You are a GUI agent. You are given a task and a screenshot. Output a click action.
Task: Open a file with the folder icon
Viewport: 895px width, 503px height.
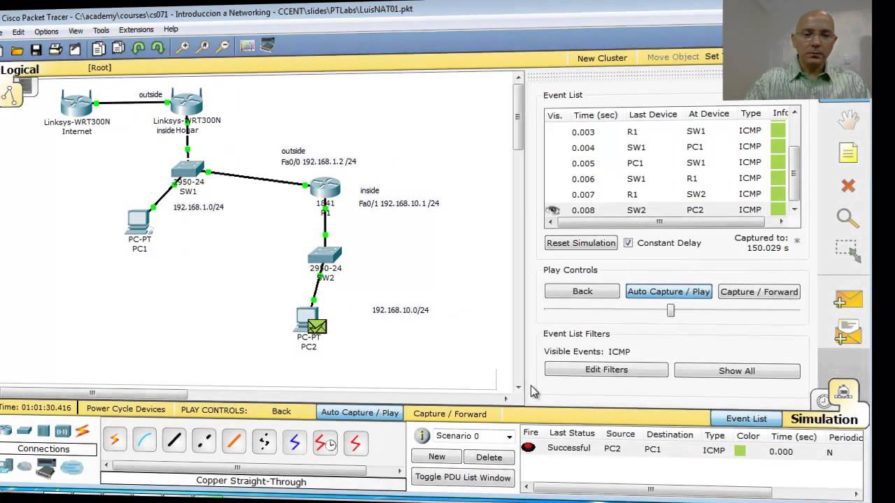[x=17, y=50]
